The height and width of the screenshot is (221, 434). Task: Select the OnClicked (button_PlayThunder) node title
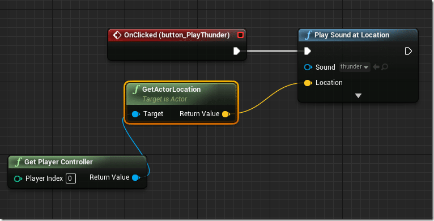tap(177, 35)
